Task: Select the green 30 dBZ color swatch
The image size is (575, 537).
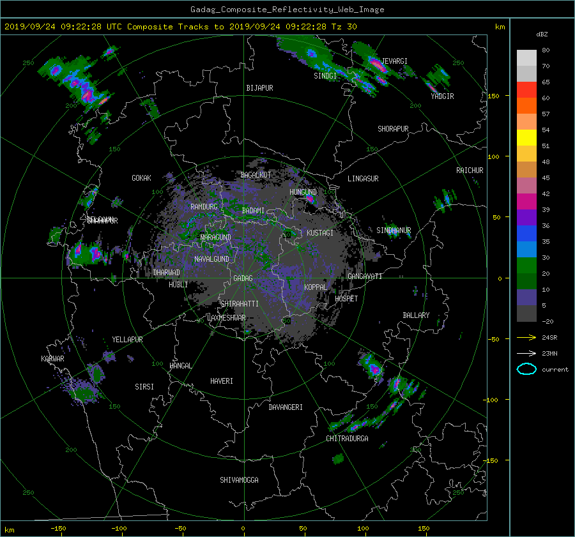Action: [526, 265]
